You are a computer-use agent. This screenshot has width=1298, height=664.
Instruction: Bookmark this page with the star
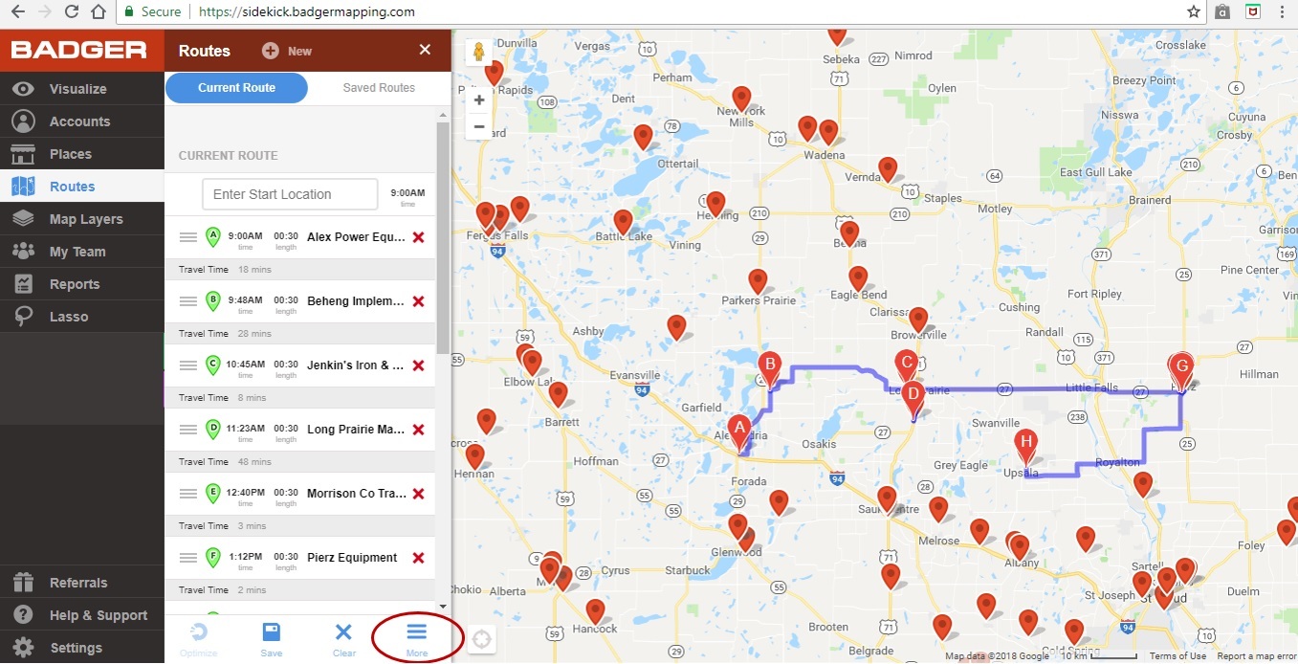[x=1194, y=12]
